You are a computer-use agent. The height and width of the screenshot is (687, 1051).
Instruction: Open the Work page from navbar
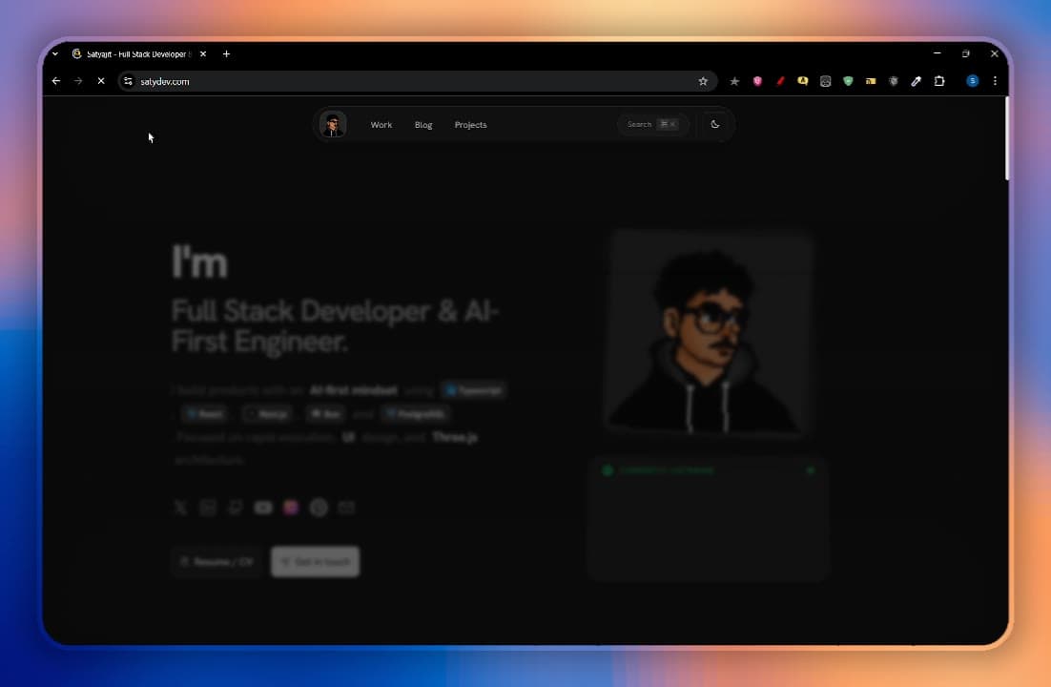(x=381, y=125)
